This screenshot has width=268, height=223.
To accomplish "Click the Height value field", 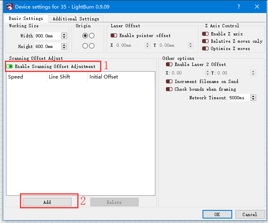I will [x=48, y=46].
